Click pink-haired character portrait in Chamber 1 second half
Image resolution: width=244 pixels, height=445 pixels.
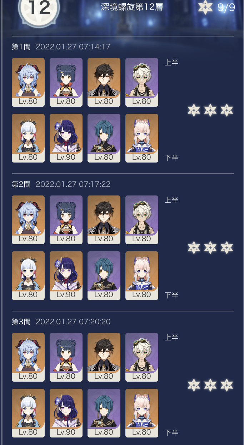click(x=142, y=138)
